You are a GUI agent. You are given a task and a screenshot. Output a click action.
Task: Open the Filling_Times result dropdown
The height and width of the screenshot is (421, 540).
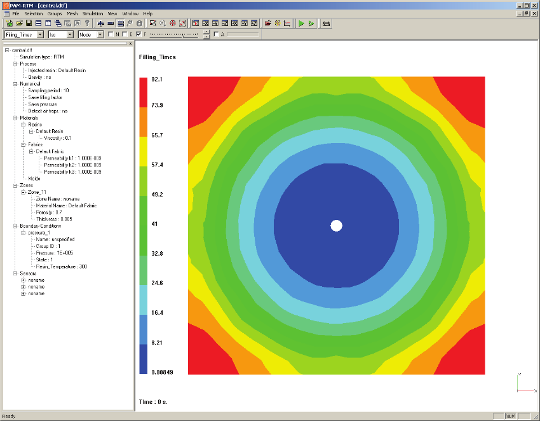[x=40, y=34]
